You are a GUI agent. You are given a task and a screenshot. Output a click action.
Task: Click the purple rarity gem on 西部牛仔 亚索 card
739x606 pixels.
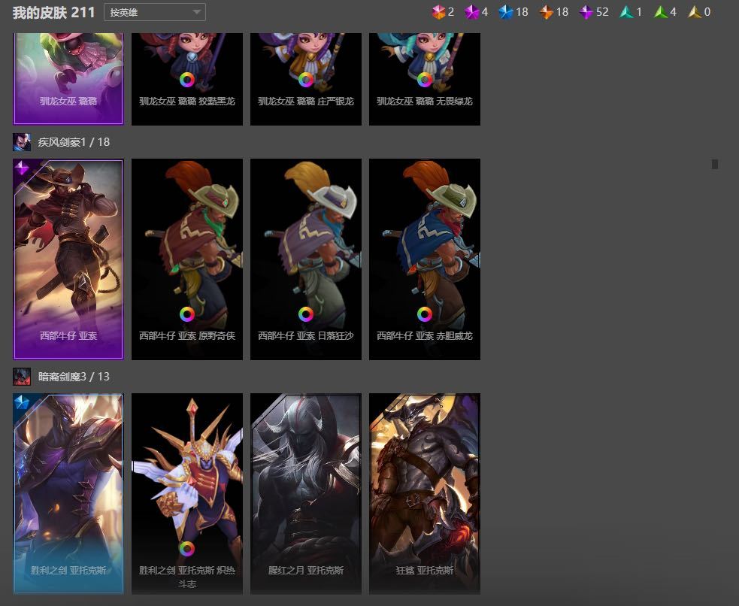click(x=22, y=167)
